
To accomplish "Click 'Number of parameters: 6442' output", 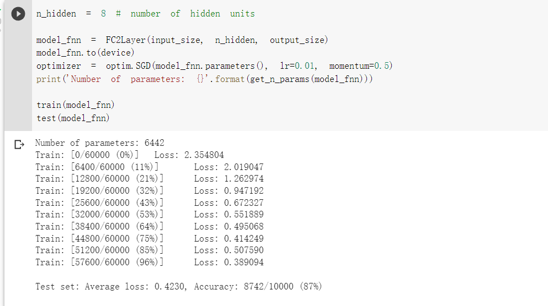I will 99,143.
